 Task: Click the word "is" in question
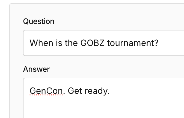[x=52, y=43]
